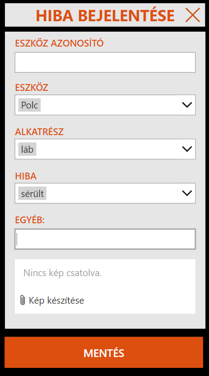This screenshot has width=209, height=376.
Task: Select the láb chip in Alkatrész
Action: click(27, 149)
